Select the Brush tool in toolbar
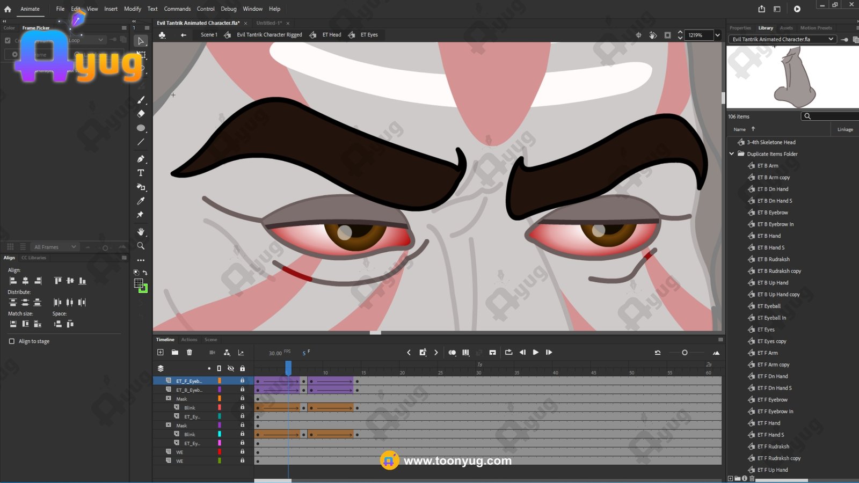 pos(141,100)
